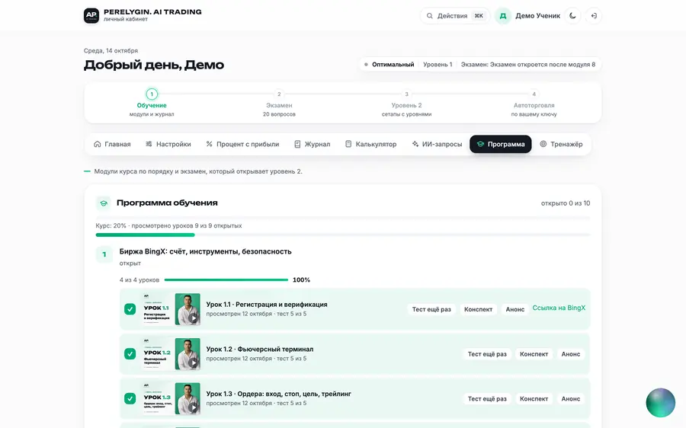Click the logout icon in header
Viewport: 686px width, 428px height.
pyautogui.click(x=594, y=16)
